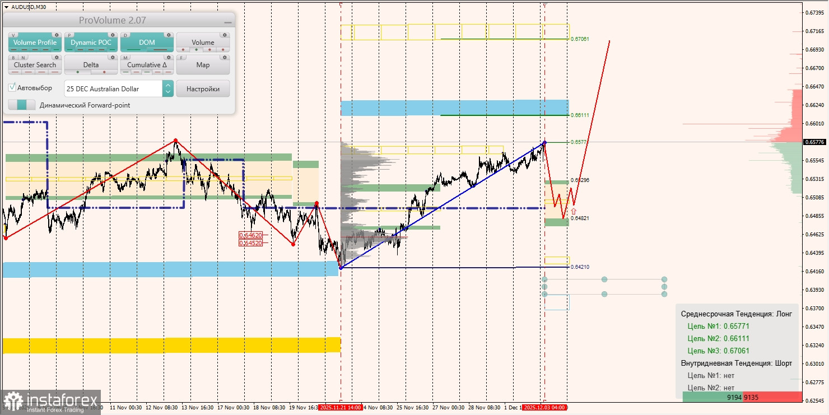
Task: Click the gear icon above the Map module
Action: 225,57
